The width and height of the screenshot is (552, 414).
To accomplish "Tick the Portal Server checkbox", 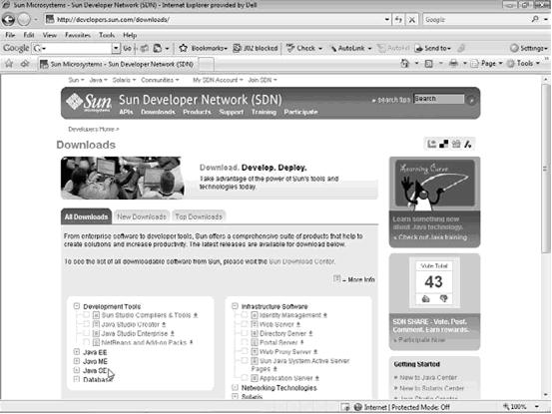I will coord(245,342).
